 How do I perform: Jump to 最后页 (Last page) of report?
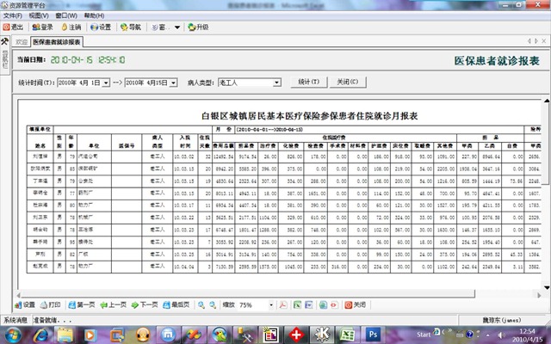176,304
